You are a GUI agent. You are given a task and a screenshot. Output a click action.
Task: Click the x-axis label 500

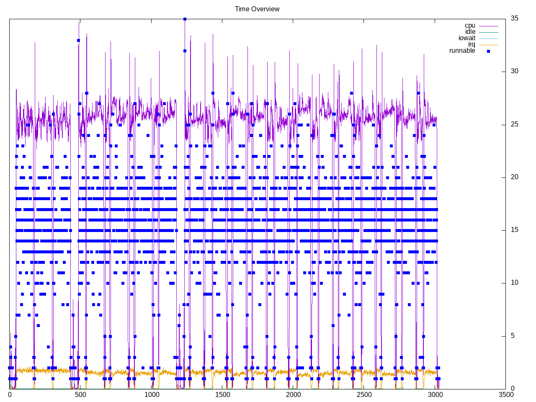click(x=80, y=394)
